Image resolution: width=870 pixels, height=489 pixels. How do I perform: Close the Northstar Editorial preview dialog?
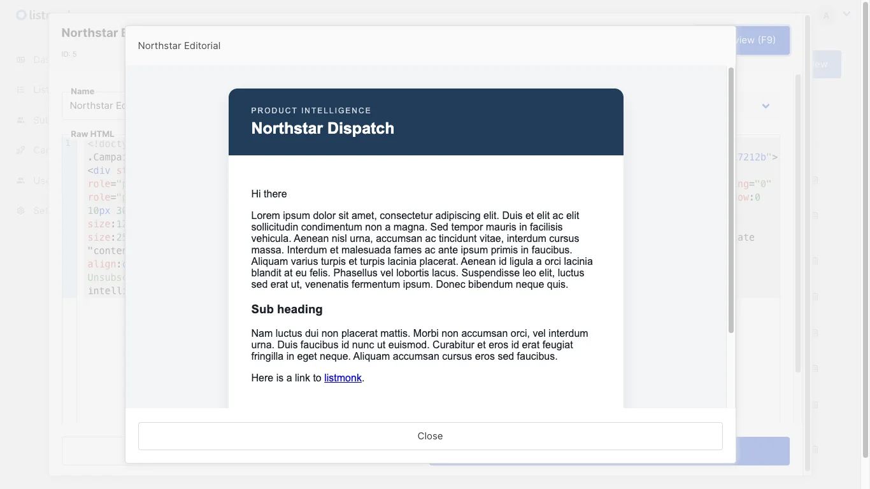430,436
